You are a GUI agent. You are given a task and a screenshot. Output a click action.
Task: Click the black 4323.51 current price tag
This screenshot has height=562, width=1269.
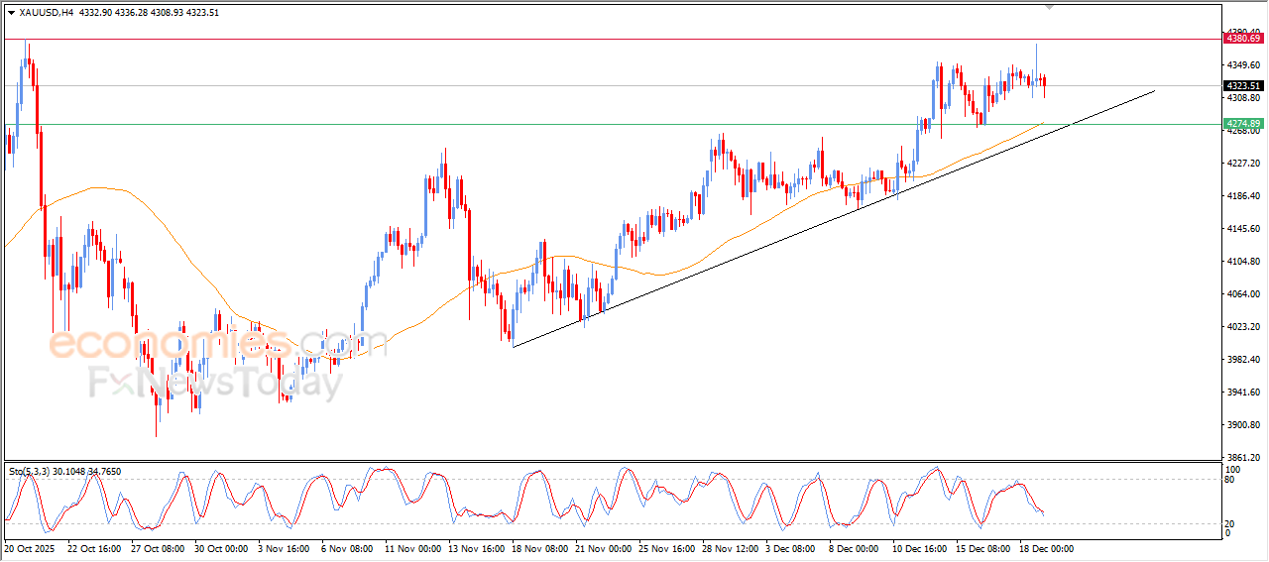[1243, 86]
